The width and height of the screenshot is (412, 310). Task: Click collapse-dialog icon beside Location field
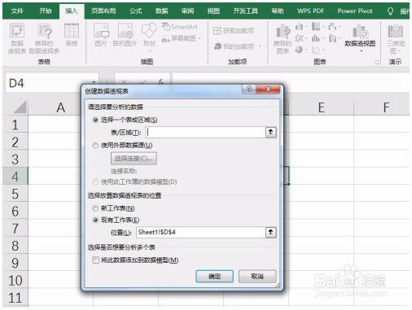(271, 232)
